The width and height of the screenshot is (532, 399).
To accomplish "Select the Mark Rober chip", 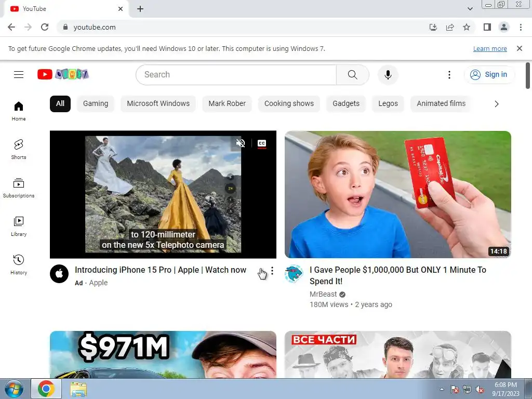I will tap(227, 103).
